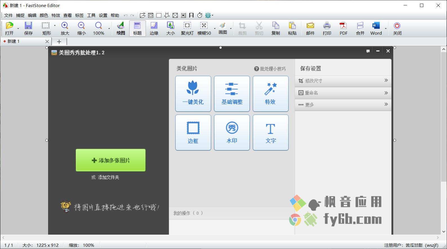Click the 保存 (Save) floppy disk icon
The height and width of the screenshot is (249, 447).
pos(28,28)
